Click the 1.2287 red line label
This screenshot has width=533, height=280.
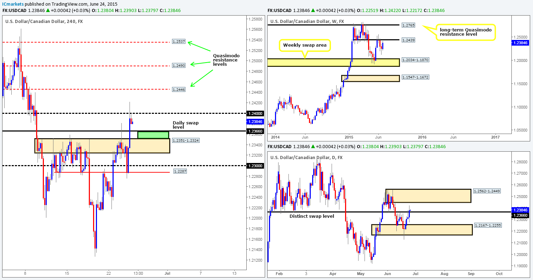click(x=179, y=171)
